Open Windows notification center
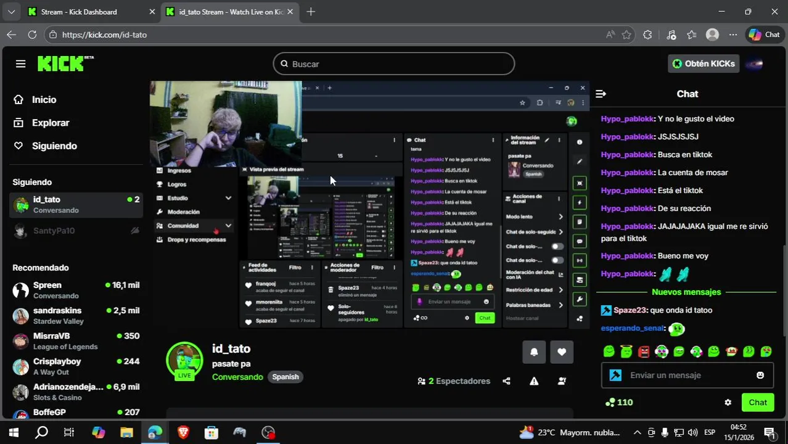Viewport: 788px width, 444px height. tap(770, 432)
